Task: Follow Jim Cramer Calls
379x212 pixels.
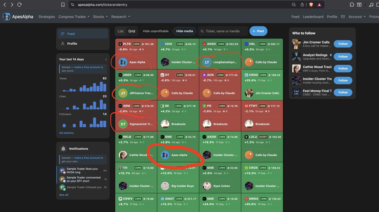Action: tap(343, 44)
